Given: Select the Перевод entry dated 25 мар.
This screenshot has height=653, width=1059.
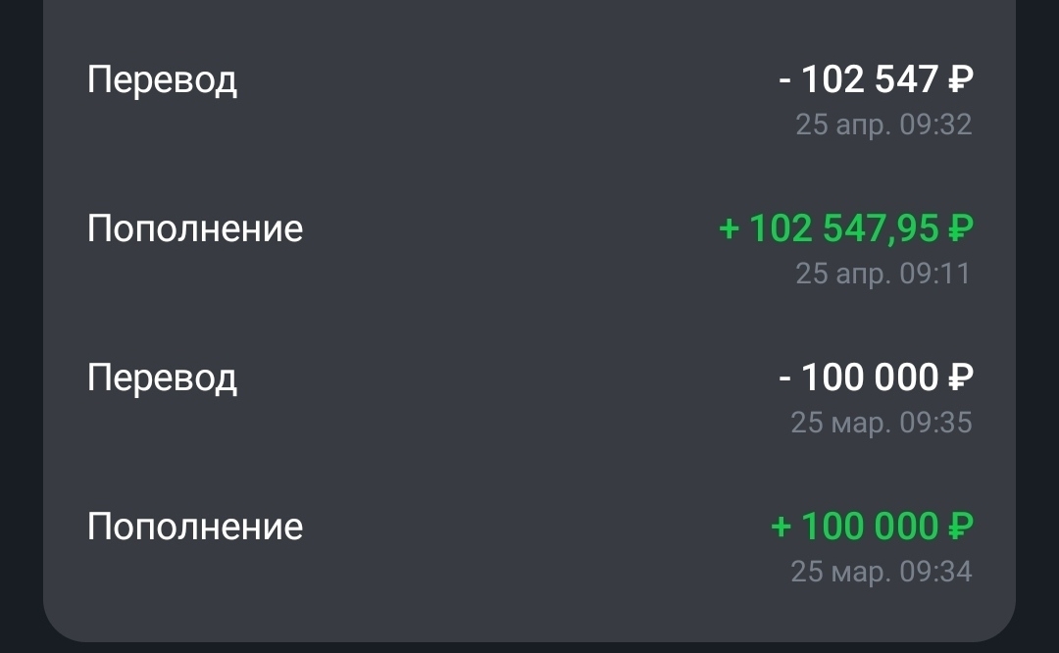Looking at the screenshot, I should pos(162,377).
